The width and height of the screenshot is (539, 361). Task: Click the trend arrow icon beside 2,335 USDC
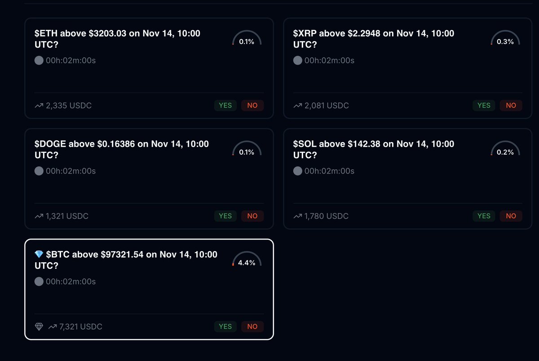tap(39, 105)
